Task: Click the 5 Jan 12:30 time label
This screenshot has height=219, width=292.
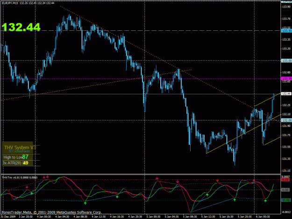Action: pyautogui.click(x=208, y=217)
